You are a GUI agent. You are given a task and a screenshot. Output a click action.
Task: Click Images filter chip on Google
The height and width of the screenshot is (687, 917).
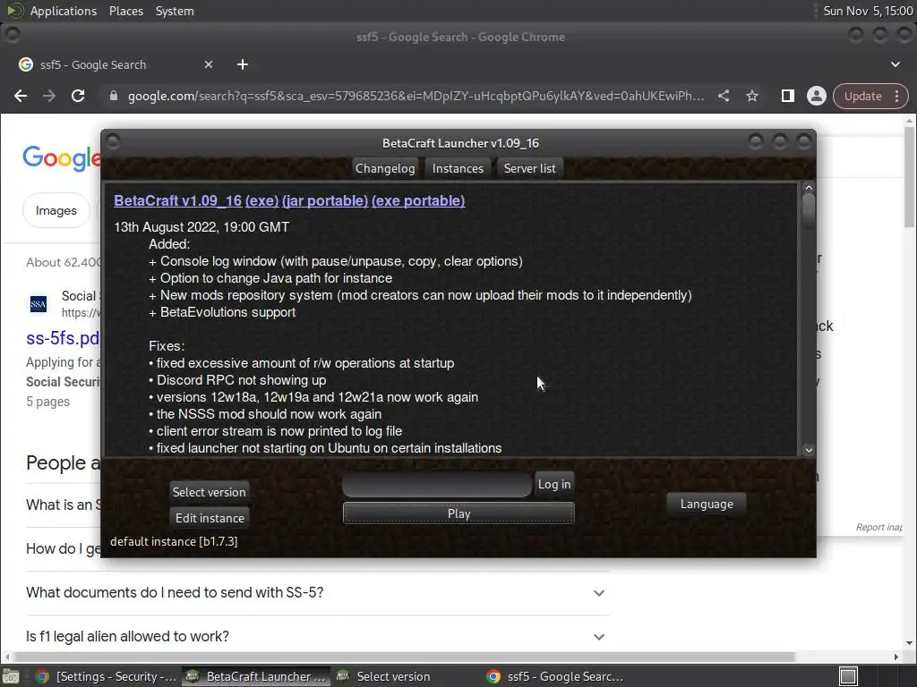click(x=56, y=210)
